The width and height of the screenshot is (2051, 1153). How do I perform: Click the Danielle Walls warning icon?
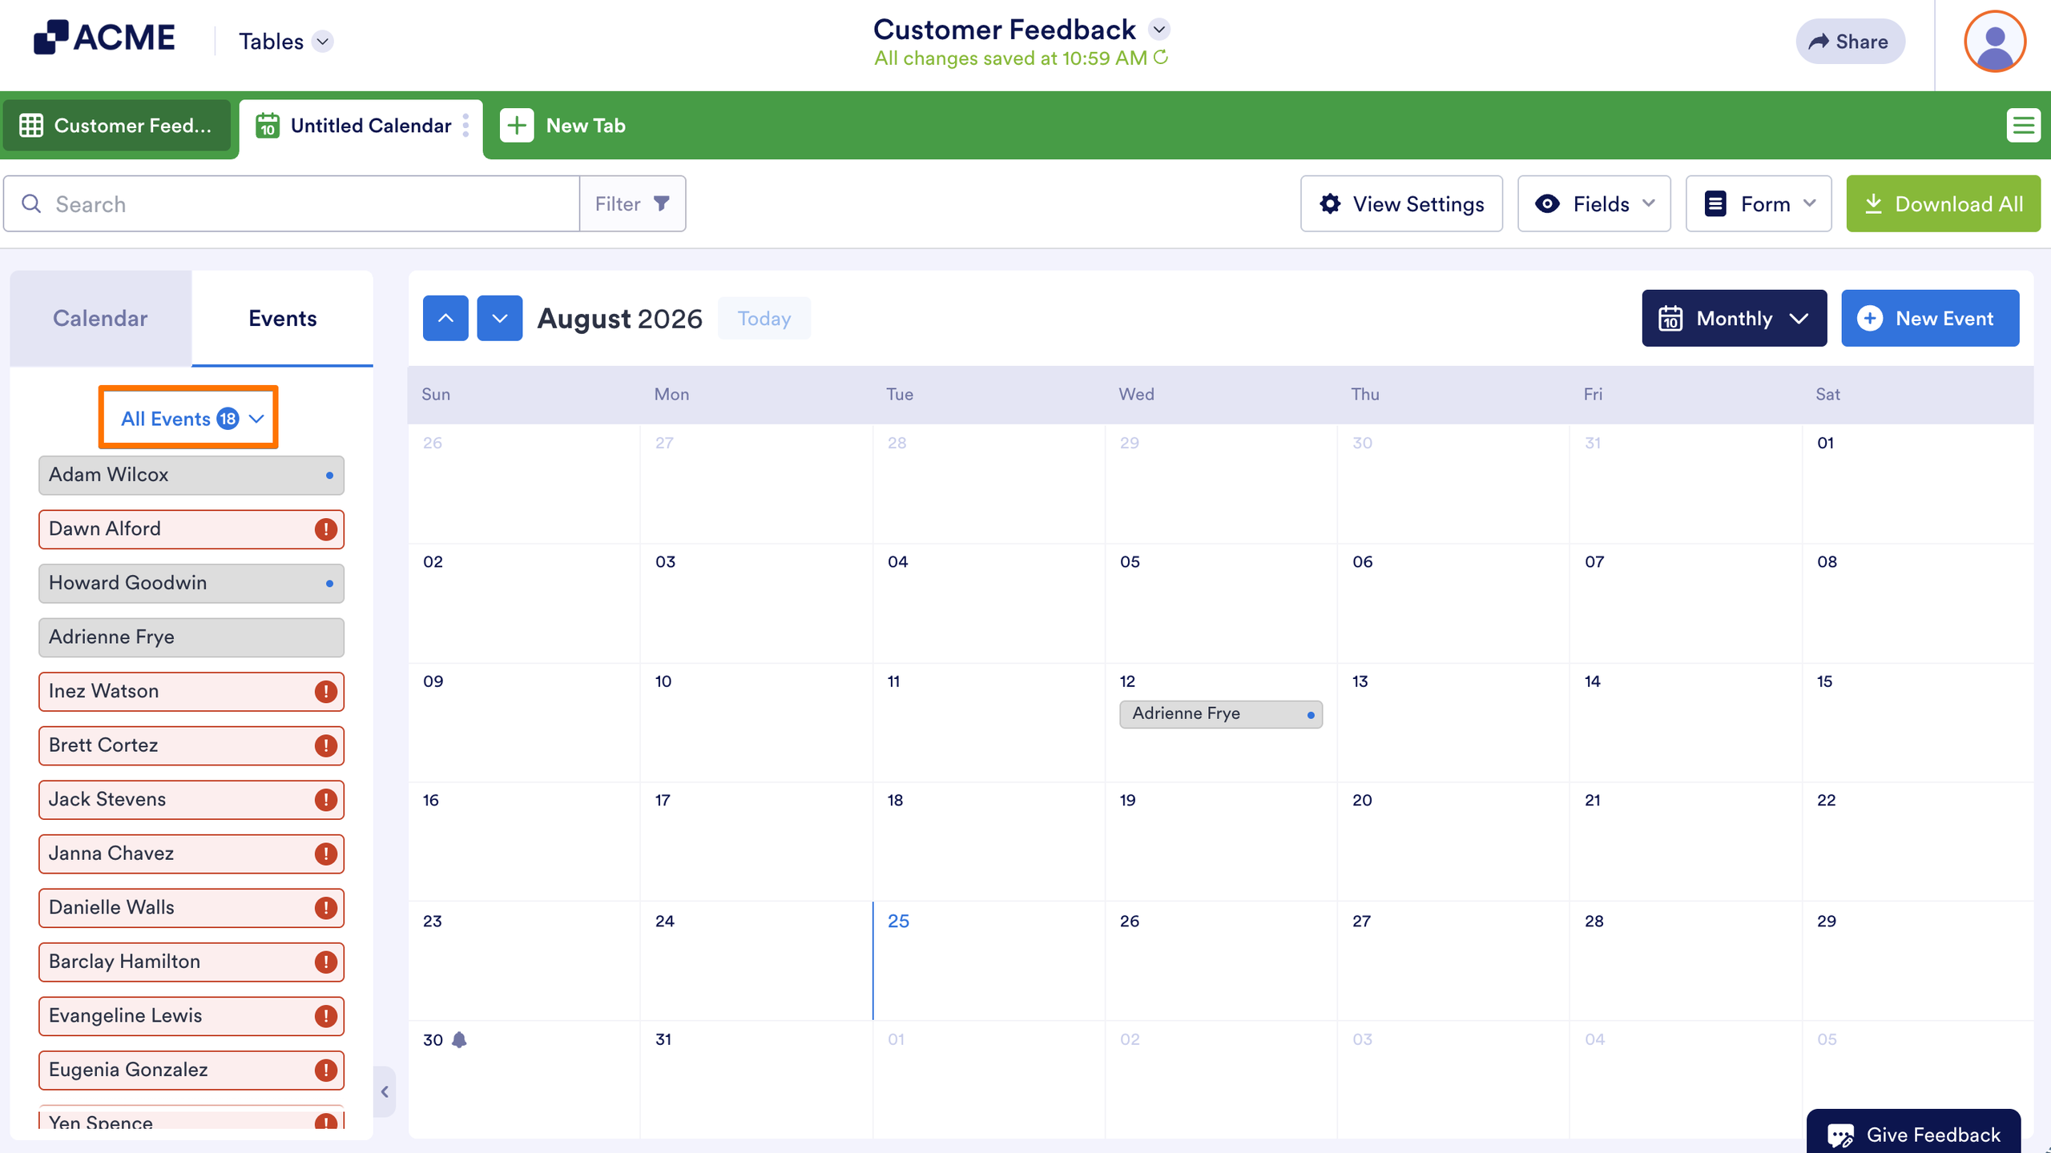click(x=325, y=908)
